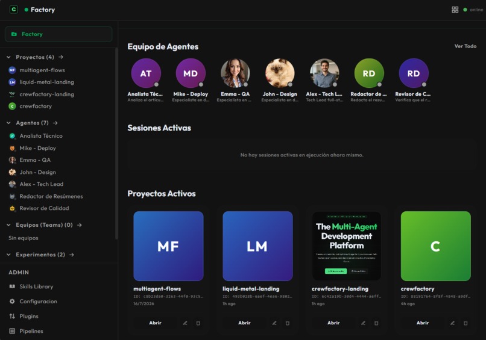Click Abrir for liquid-metal-landing
This screenshot has height=340, width=486.
click(244, 323)
